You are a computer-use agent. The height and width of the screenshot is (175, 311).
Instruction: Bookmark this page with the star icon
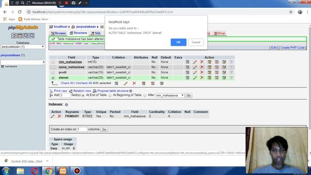291,12
